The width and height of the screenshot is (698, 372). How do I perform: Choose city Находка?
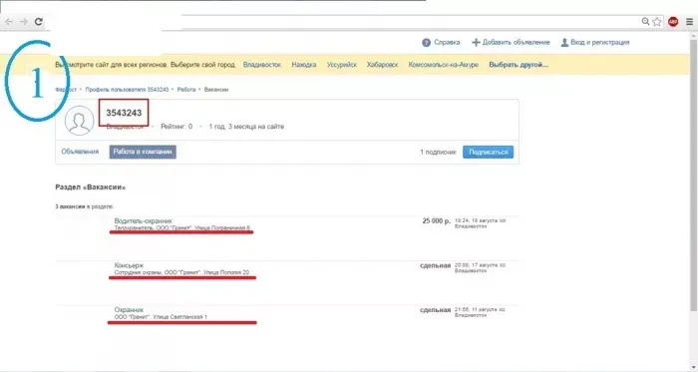tap(304, 65)
